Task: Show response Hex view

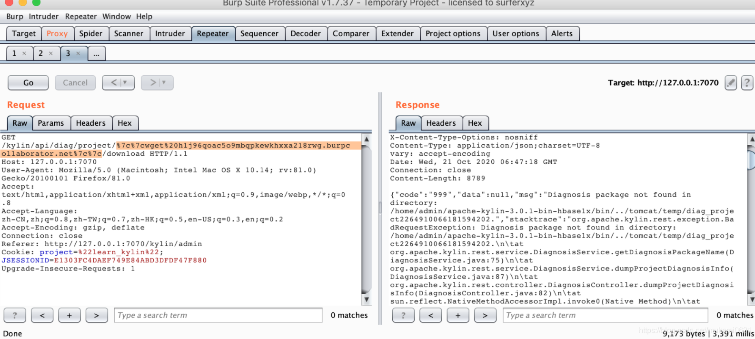Action: 475,123
